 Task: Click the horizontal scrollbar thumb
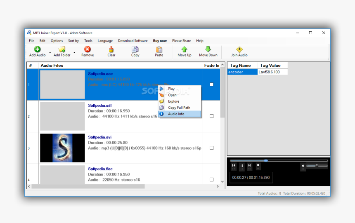[88, 186]
